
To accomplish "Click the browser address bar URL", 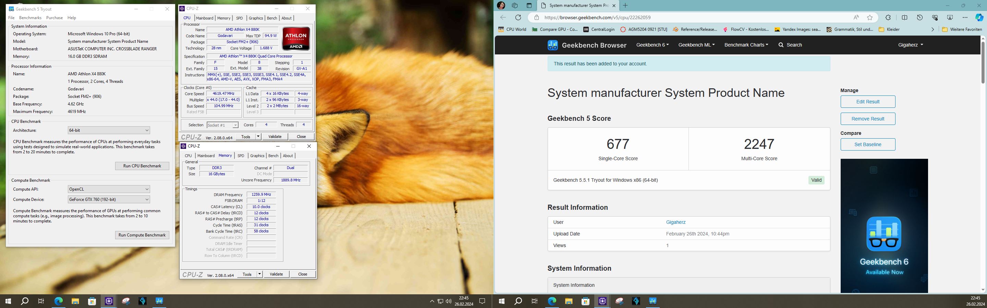I will (x=597, y=17).
